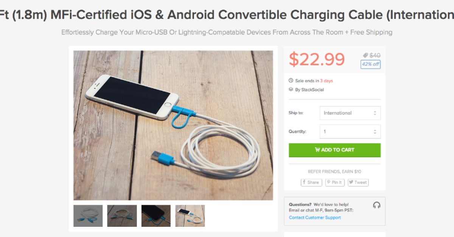The width and height of the screenshot is (454, 237).
Task: Click the main product photo
Action: [x=173, y=125]
